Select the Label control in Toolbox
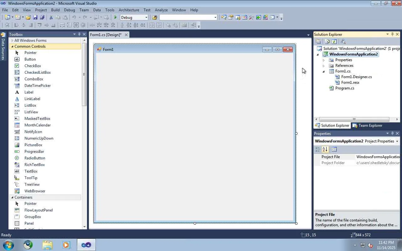The width and height of the screenshot is (402, 251). (x=46, y=92)
